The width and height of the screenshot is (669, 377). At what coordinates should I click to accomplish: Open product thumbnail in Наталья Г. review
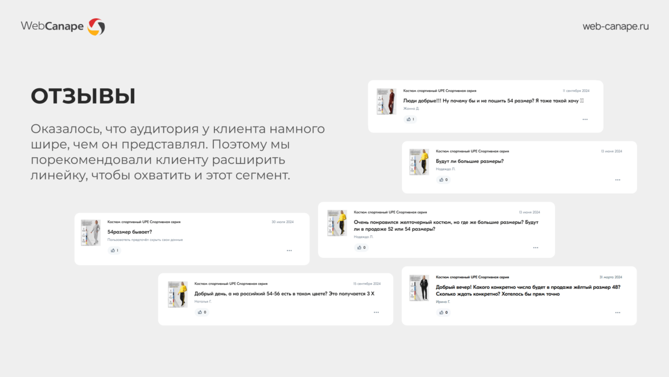(177, 294)
